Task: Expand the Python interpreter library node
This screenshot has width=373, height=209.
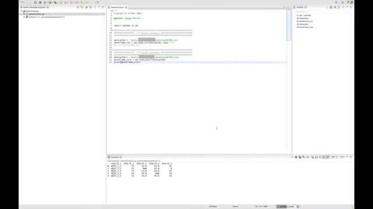Action: pyautogui.click(x=24, y=17)
